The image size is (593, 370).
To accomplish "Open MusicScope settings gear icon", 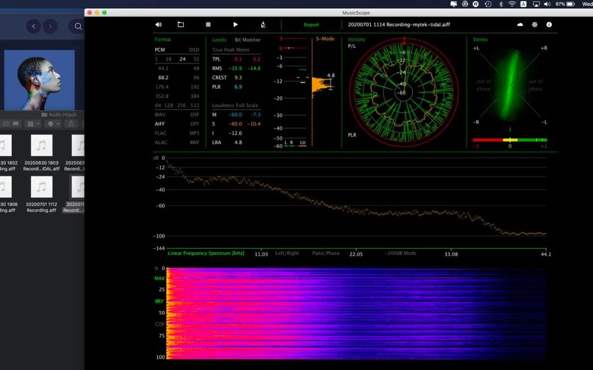I will click(535, 25).
